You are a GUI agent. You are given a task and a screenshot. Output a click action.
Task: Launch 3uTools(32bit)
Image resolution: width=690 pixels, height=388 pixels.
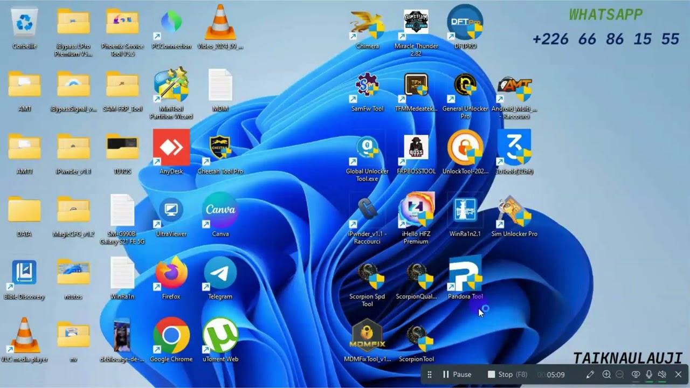coord(514,148)
